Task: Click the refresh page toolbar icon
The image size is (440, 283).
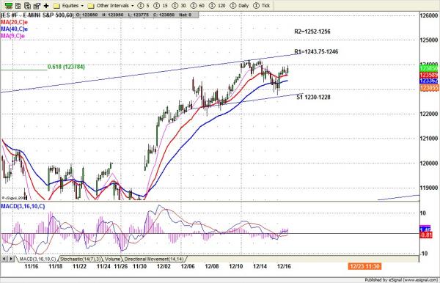Action: (27, 6)
